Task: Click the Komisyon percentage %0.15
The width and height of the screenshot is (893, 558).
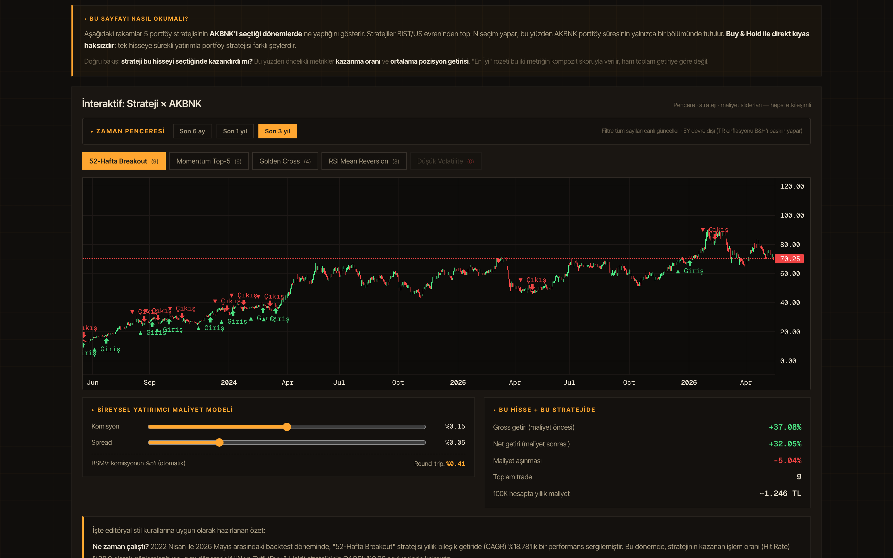Action: 455,426
